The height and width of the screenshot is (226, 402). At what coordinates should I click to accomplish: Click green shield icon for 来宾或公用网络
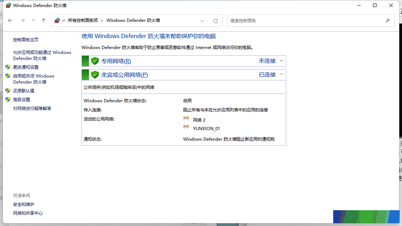click(x=95, y=75)
